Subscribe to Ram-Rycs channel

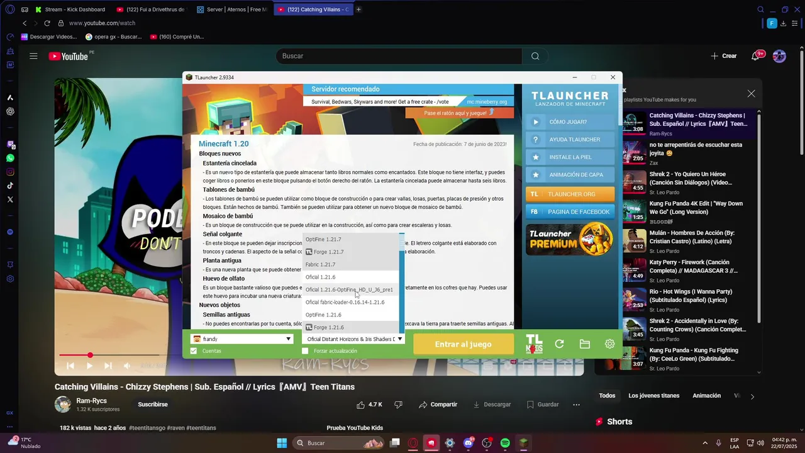tap(153, 405)
